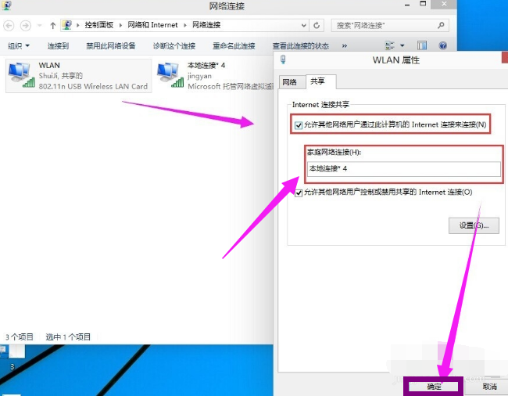
Task: Expand the address bar history dropdown
Action: 300,25
